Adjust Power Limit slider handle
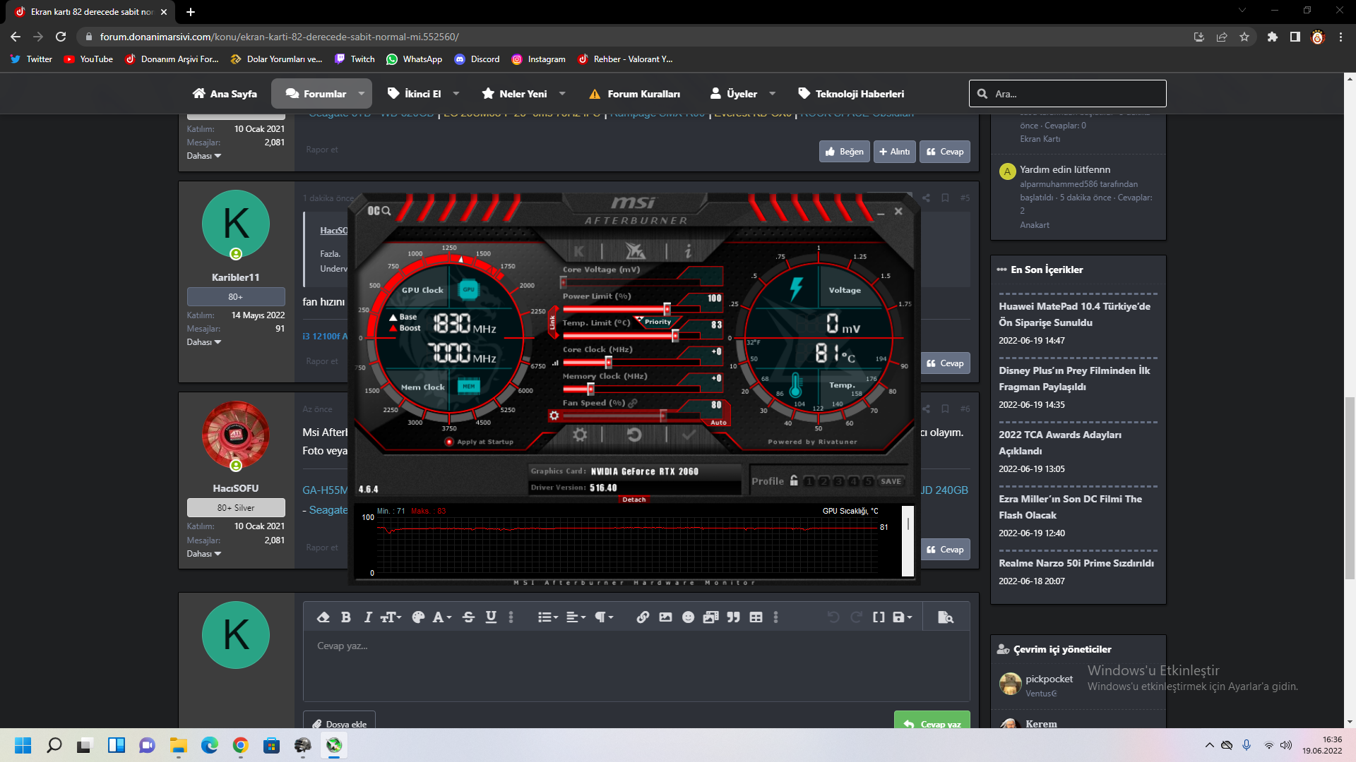The height and width of the screenshot is (762, 1356). pos(667,309)
